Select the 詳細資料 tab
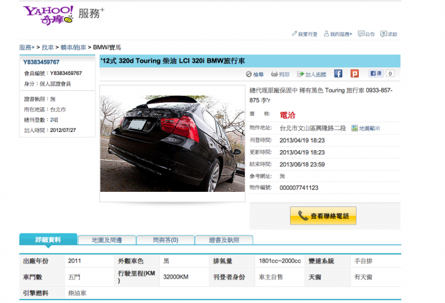The image size is (445, 303). point(48,240)
